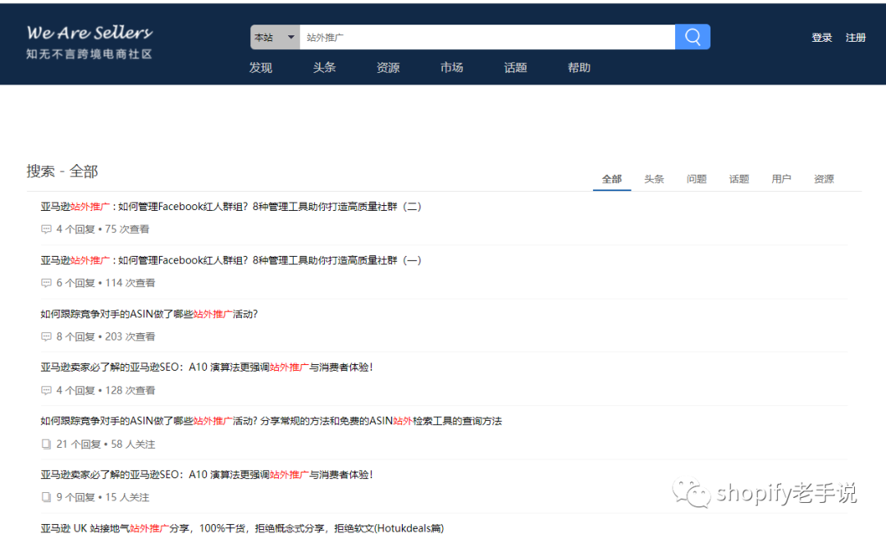The width and height of the screenshot is (886, 534).
Task: Open the 头条 navigation menu item
Action: (x=324, y=68)
